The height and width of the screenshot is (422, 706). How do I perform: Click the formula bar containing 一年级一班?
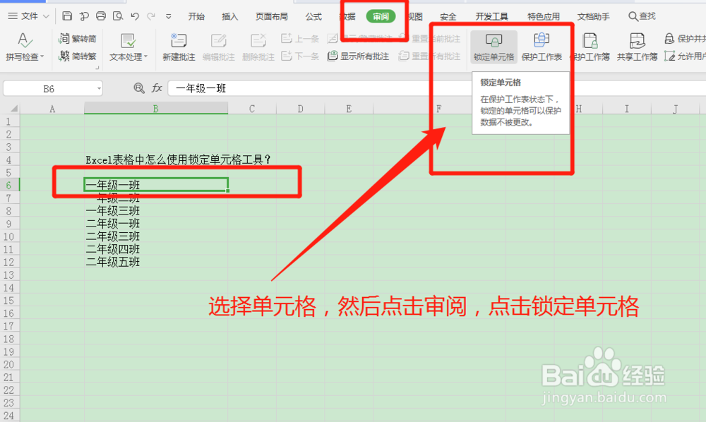coord(437,88)
